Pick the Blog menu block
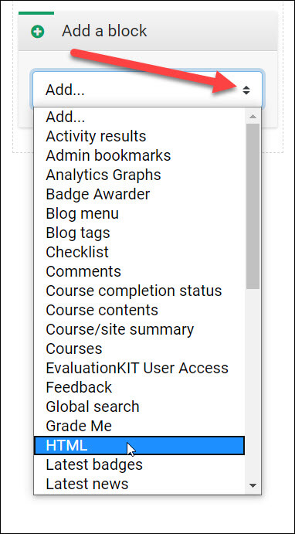Viewport: 295px width, 534px height. click(x=82, y=213)
